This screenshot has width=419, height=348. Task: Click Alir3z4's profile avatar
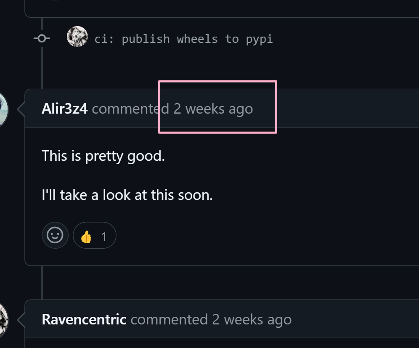(3, 109)
